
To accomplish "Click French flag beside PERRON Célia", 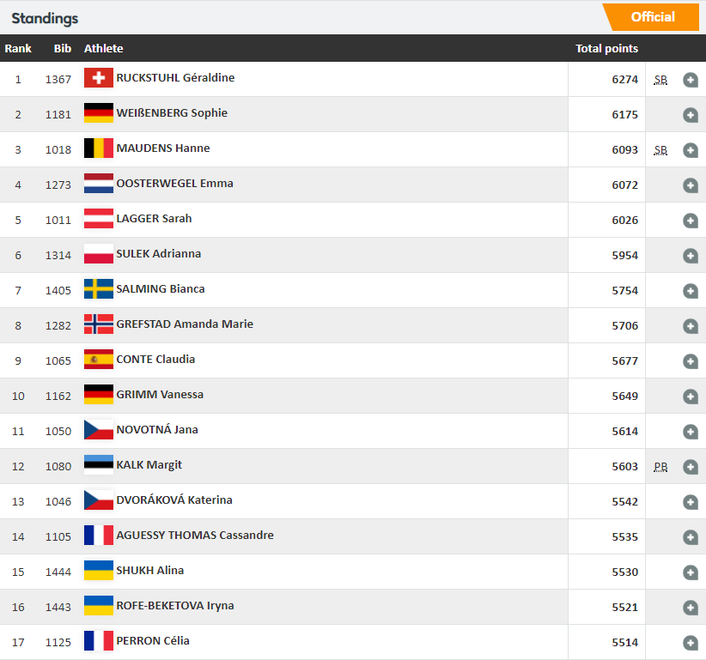I will (99, 640).
